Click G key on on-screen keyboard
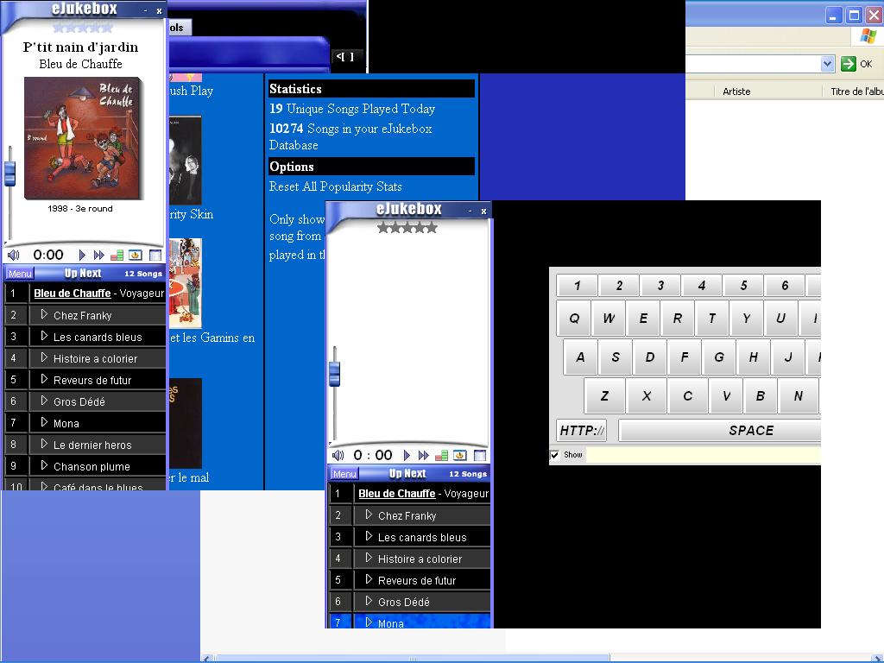The height and width of the screenshot is (663, 884). 719,357
